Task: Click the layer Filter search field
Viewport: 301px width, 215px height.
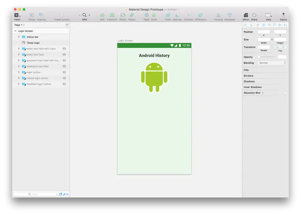Action: pyautogui.click(x=35, y=194)
